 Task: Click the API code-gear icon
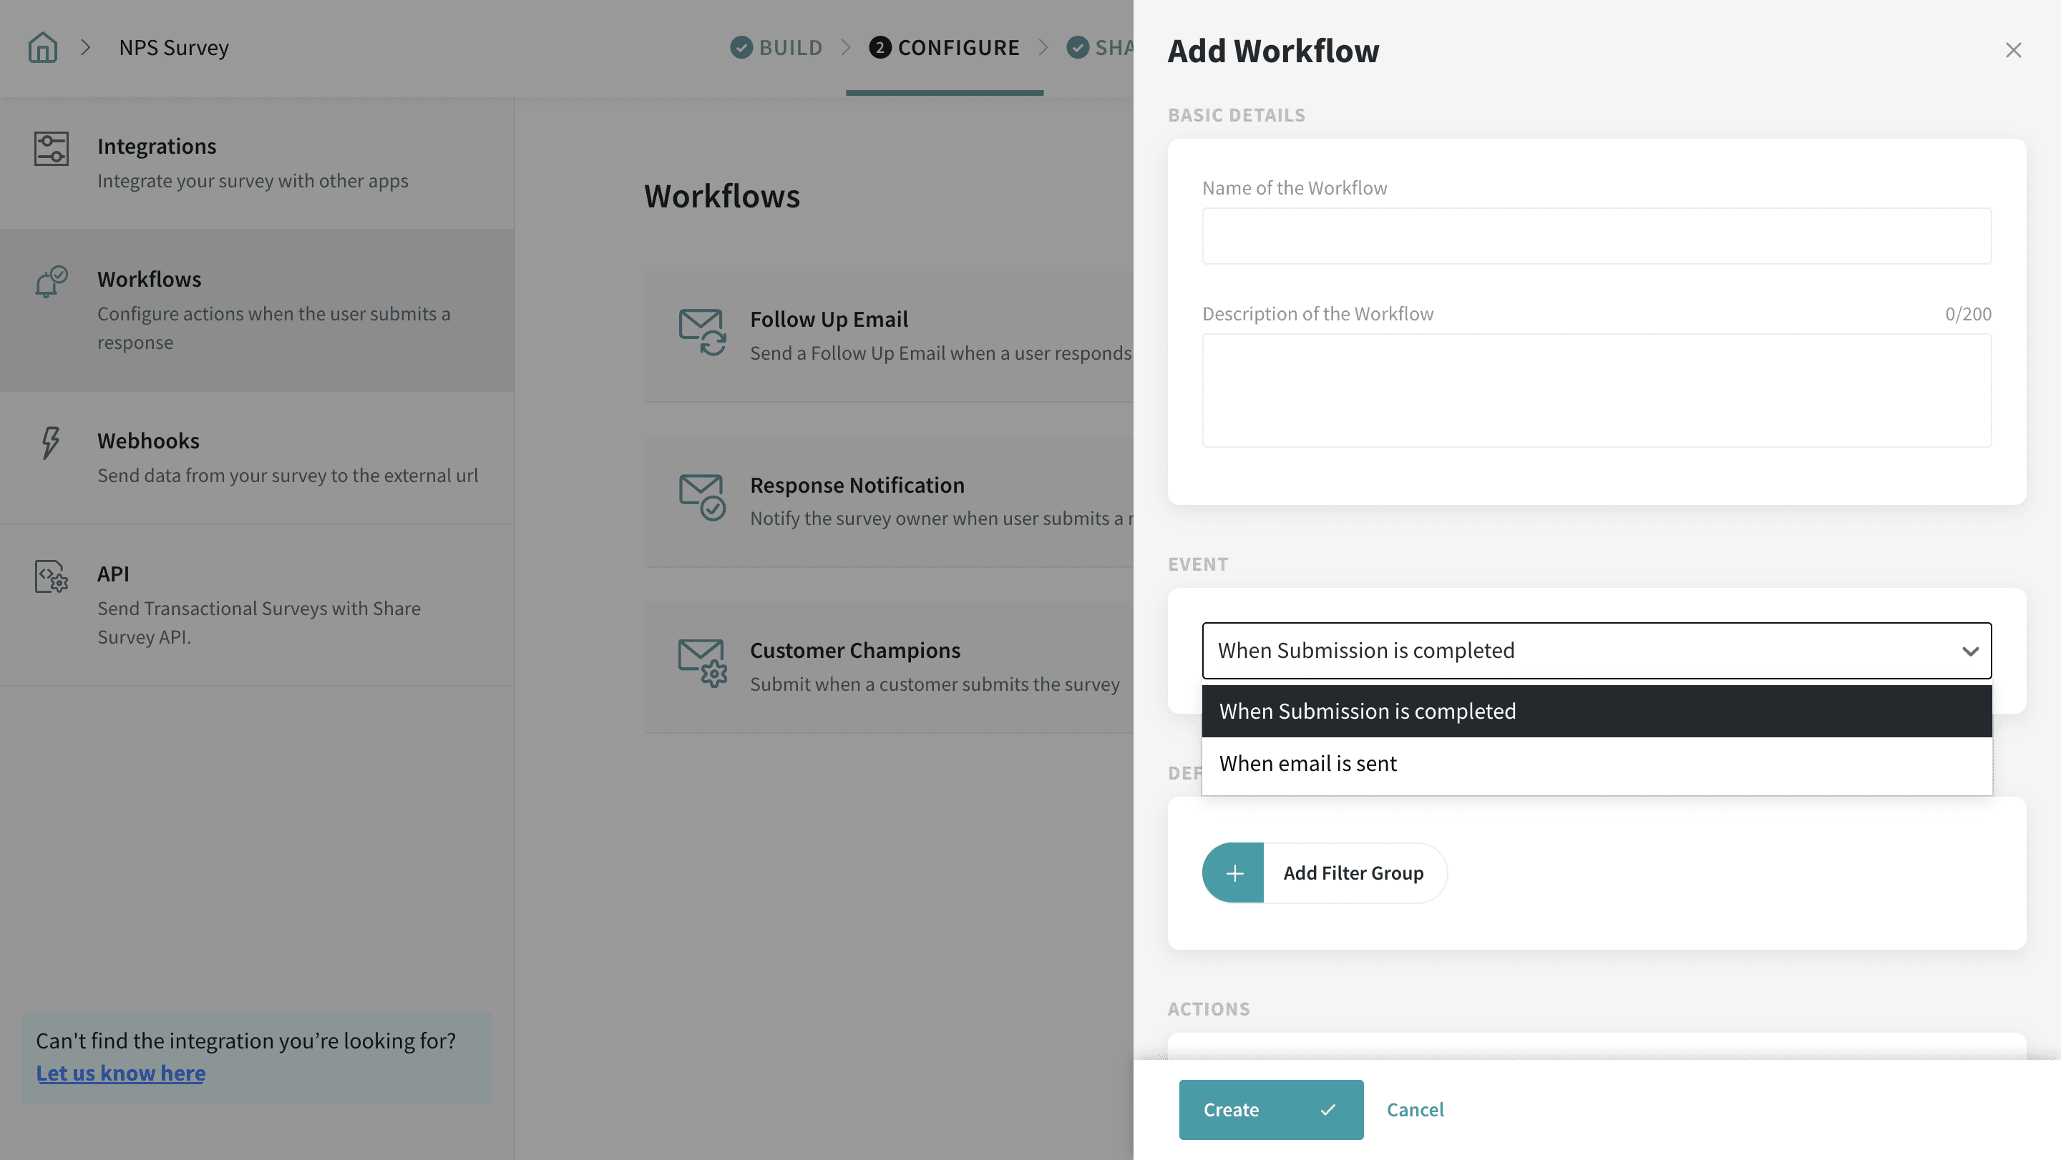(x=52, y=576)
